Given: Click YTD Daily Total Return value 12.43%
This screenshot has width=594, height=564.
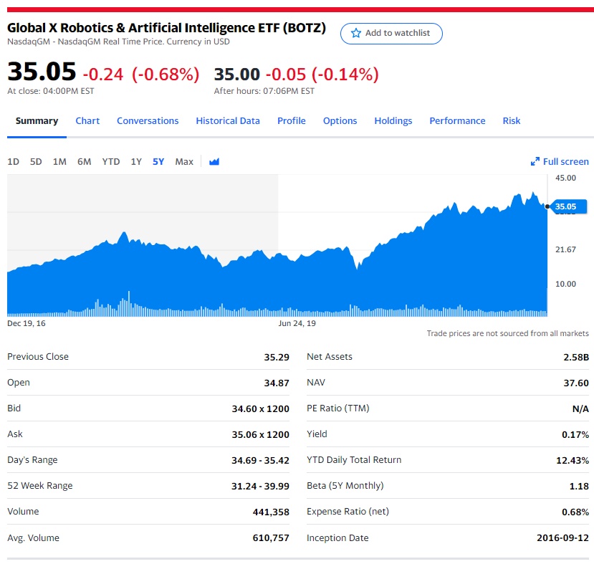Looking at the screenshot, I should (573, 460).
